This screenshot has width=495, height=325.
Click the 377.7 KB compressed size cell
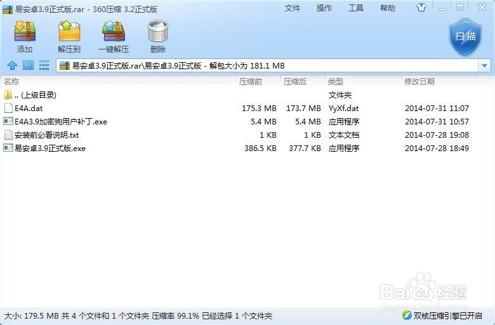pyautogui.click(x=305, y=148)
